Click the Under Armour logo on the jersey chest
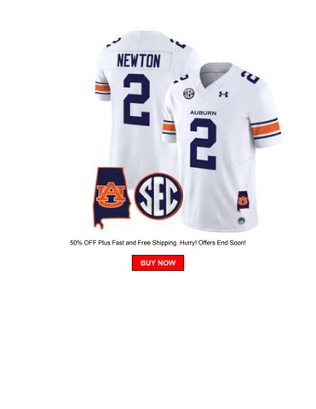 (223, 95)
